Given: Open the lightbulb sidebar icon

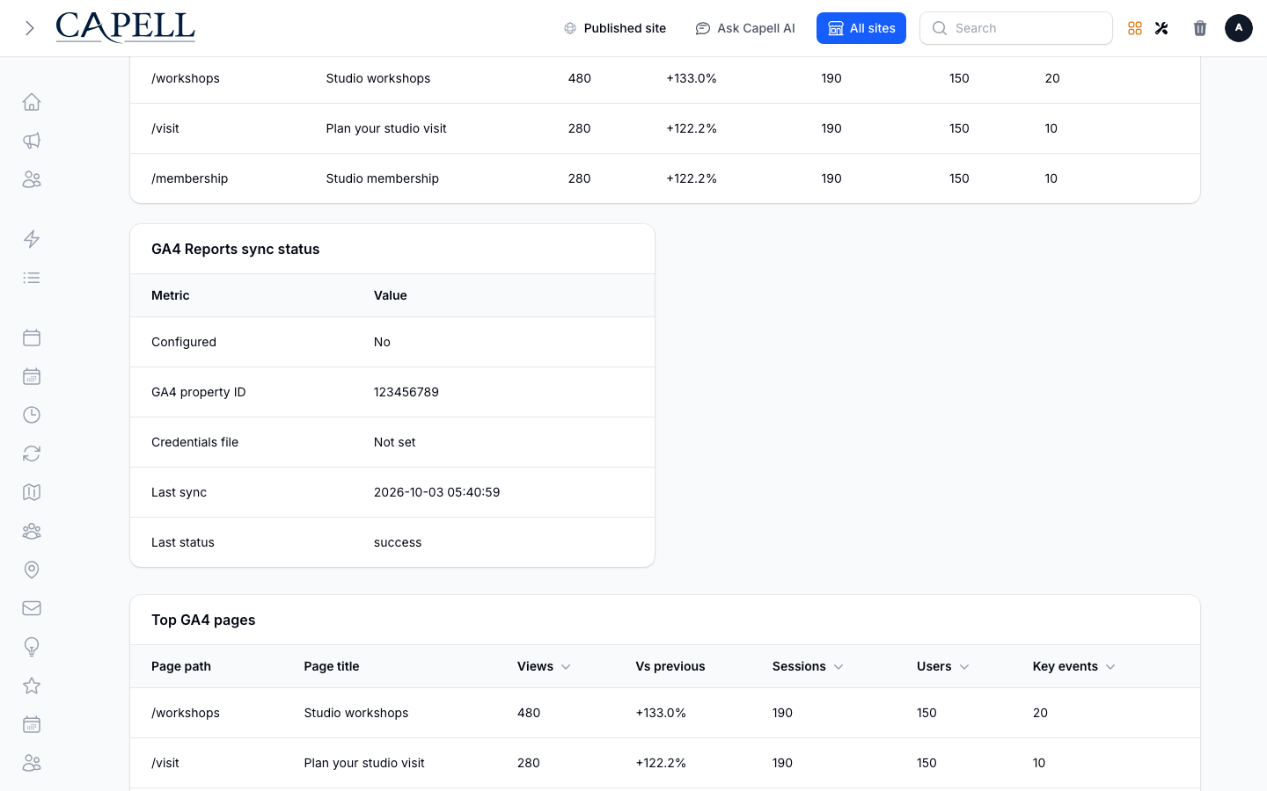Looking at the screenshot, I should click(32, 647).
